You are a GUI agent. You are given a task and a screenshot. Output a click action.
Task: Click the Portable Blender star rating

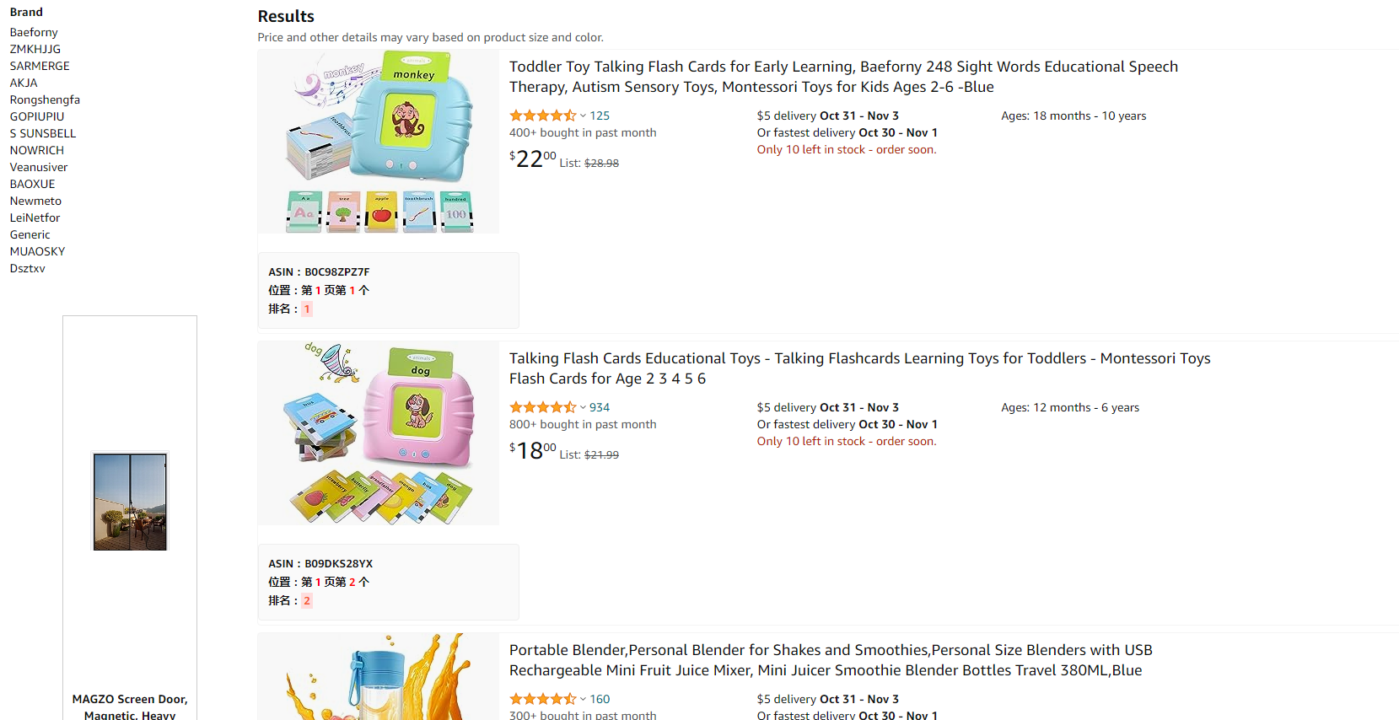[542, 699]
